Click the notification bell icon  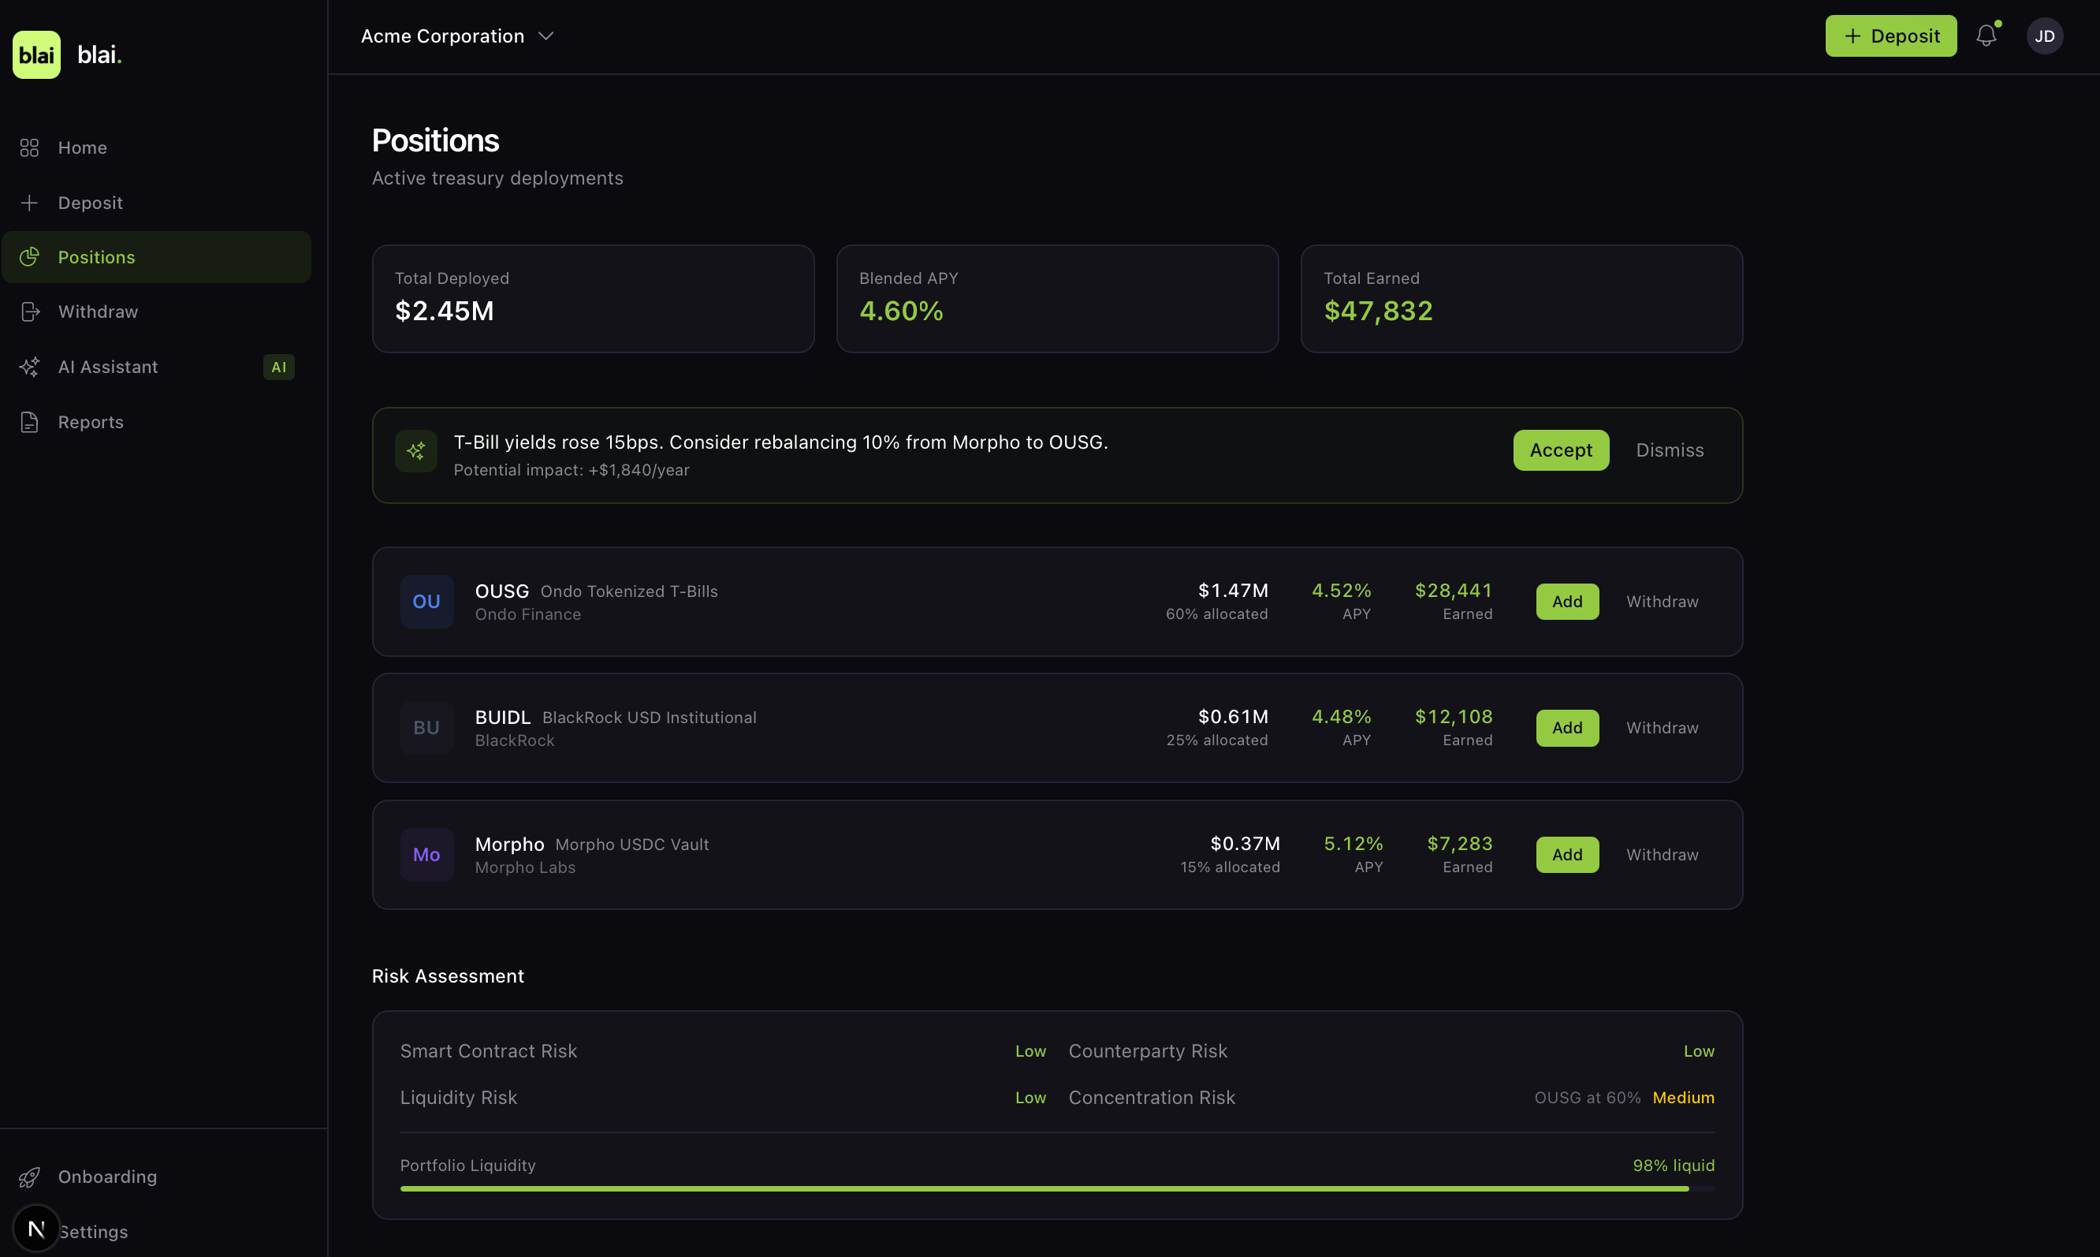tap(1986, 35)
